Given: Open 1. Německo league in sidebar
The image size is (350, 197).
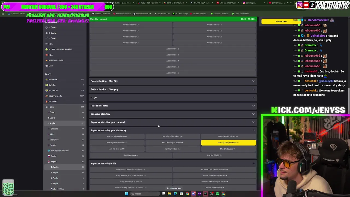Looking at the screenshot, I should click(x=65, y=129).
